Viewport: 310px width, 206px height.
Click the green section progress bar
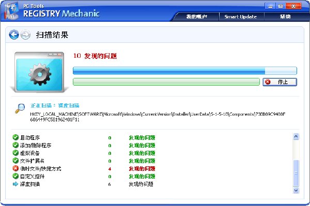166,82
